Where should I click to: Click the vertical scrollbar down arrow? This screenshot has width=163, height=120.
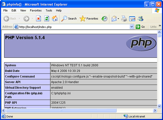[x=159, y=106]
